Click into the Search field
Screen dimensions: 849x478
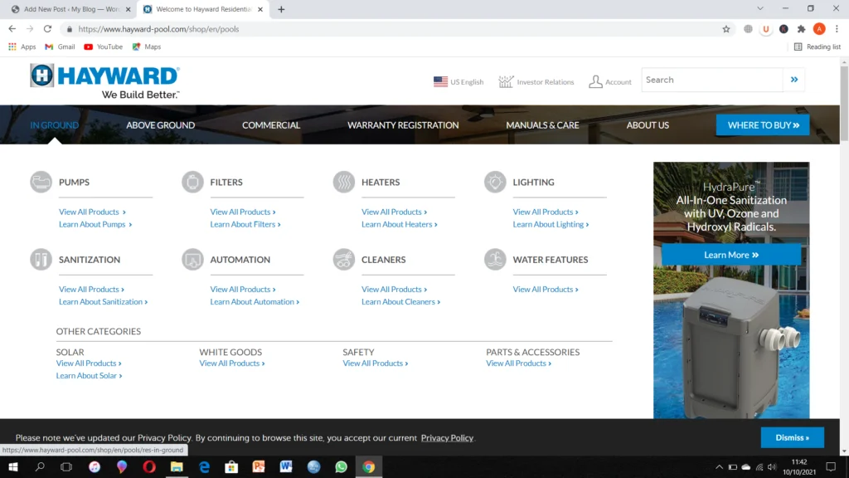(x=712, y=80)
